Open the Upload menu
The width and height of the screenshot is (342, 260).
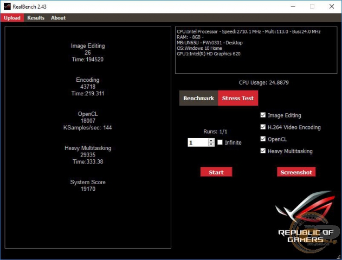[x=12, y=18]
